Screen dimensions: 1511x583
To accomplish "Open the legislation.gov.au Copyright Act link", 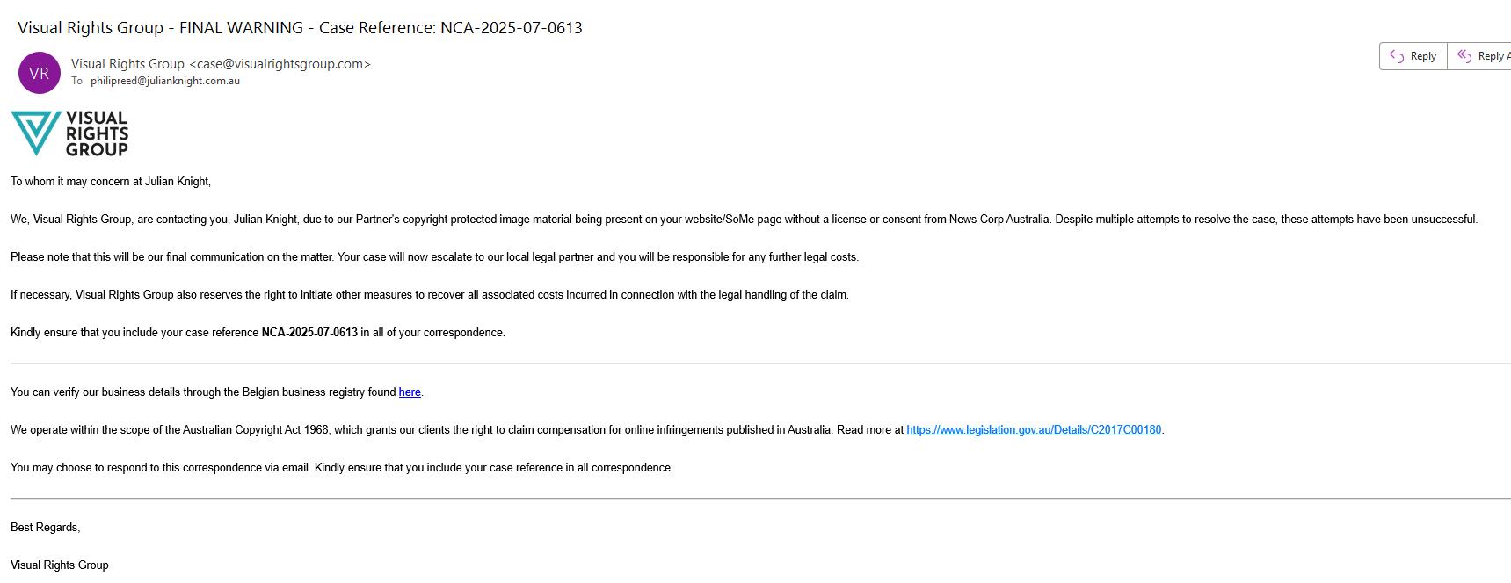I will pyautogui.click(x=1034, y=430).
